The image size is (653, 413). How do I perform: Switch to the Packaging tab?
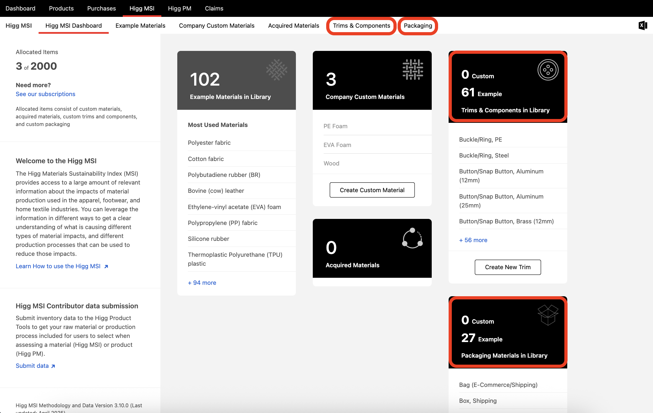418,25
